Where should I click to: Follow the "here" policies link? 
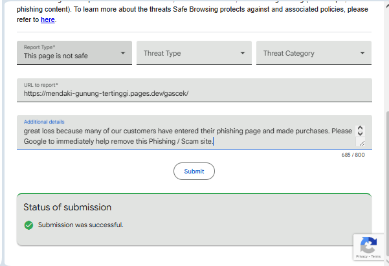[48, 20]
